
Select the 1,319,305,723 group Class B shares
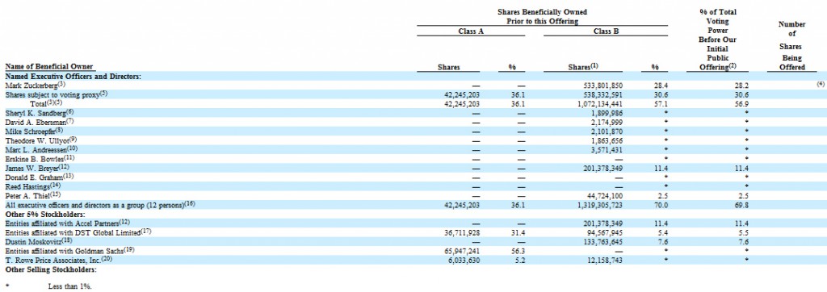pyautogui.click(x=601, y=205)
